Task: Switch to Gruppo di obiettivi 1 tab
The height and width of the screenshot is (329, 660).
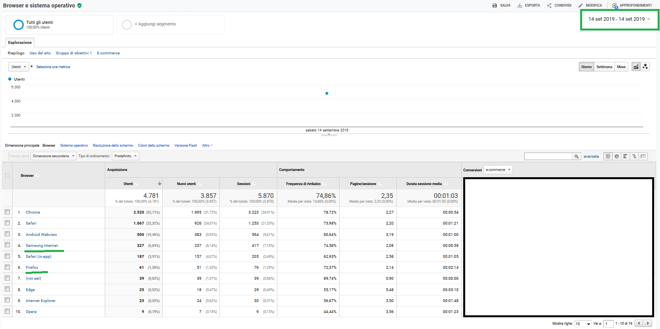Action: [74, 53]
